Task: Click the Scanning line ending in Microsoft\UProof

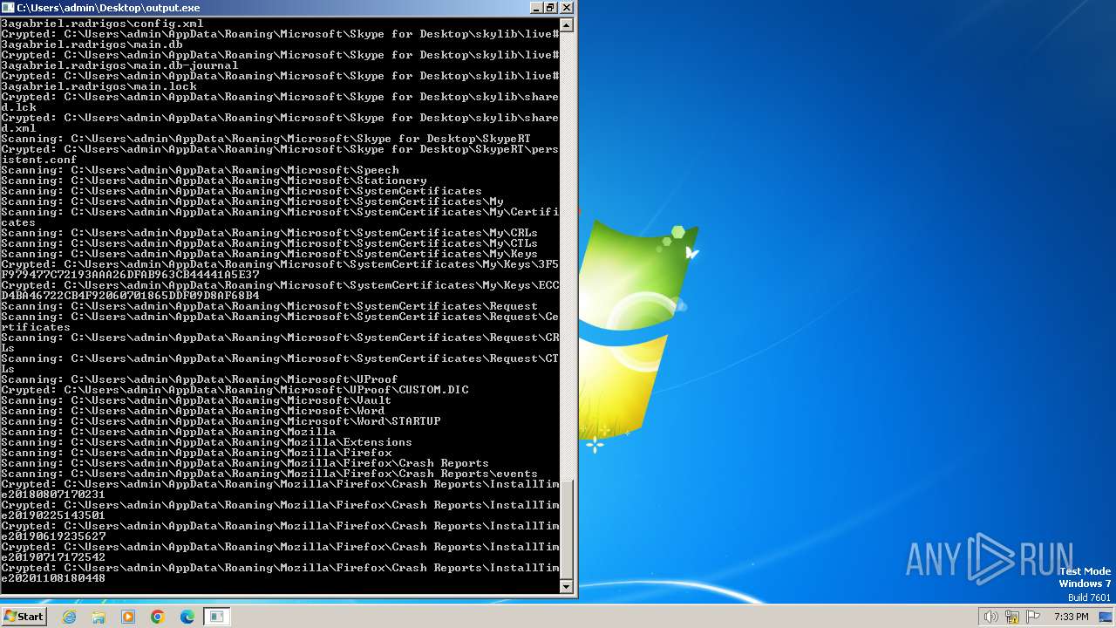Action: click(x=200, y=379)
